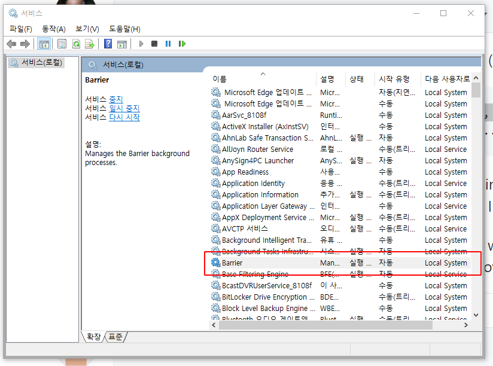
Task: Open the 도움말(H) menu
Action: click(x=124, y=29)
